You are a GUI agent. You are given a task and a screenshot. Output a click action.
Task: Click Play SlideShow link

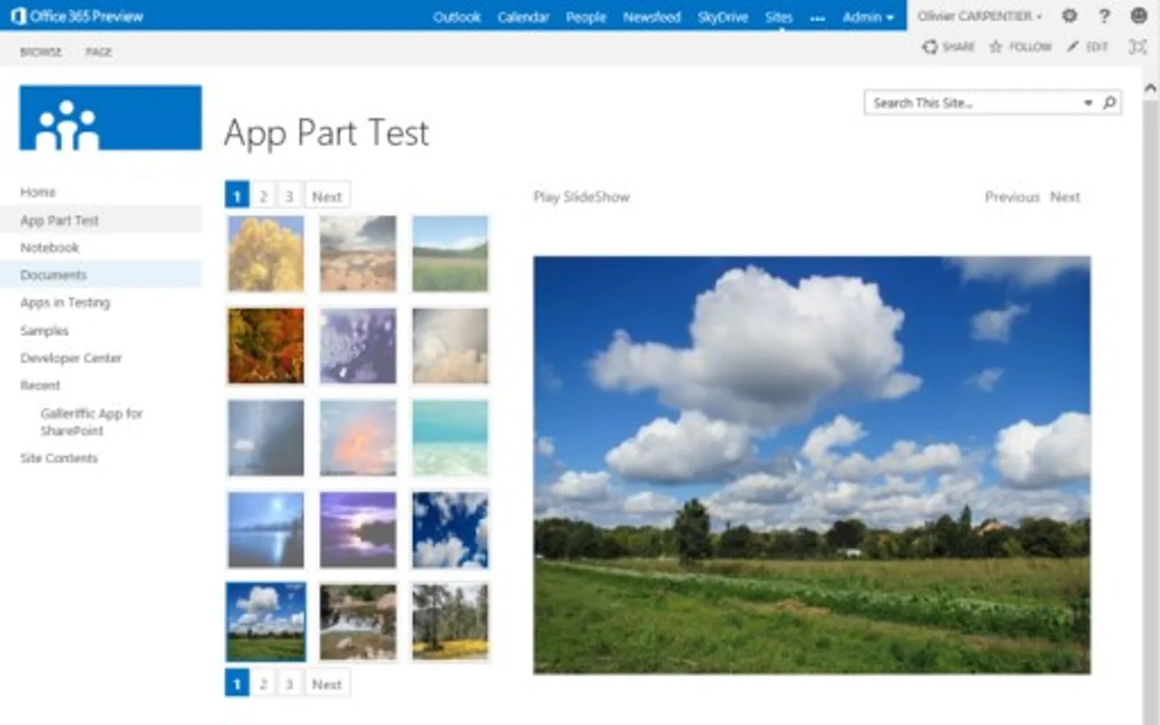click(581, 196)
